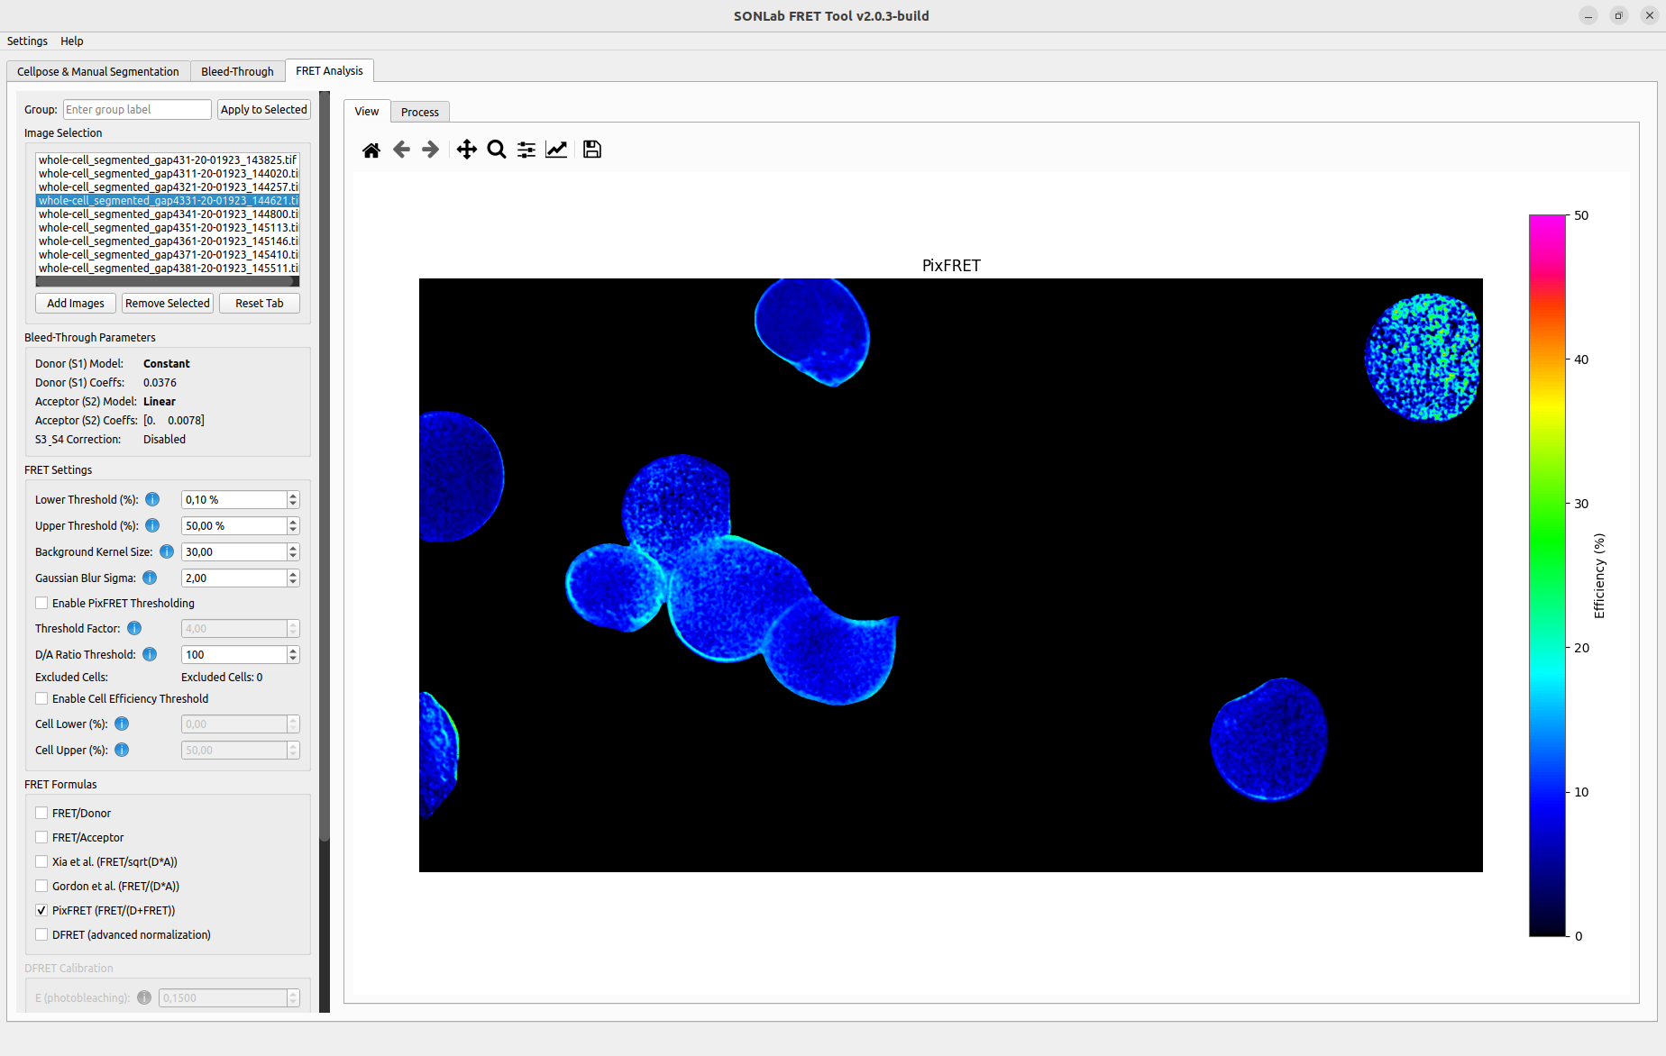Select the FRET Analysis tab
The image size is (1666, 1056).
pos(329,70)
